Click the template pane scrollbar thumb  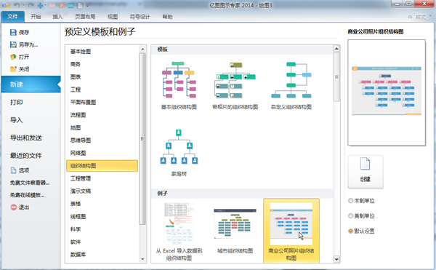[x=336, y=77]
